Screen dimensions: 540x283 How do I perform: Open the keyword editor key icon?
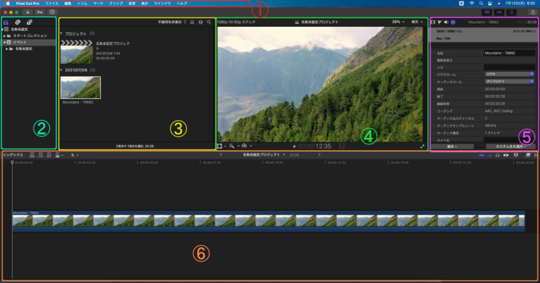point(39,11)
